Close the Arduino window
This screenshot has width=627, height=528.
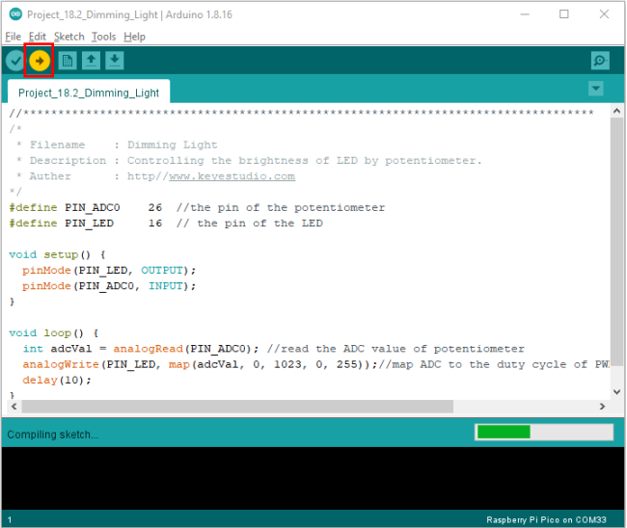coord(604,14)
